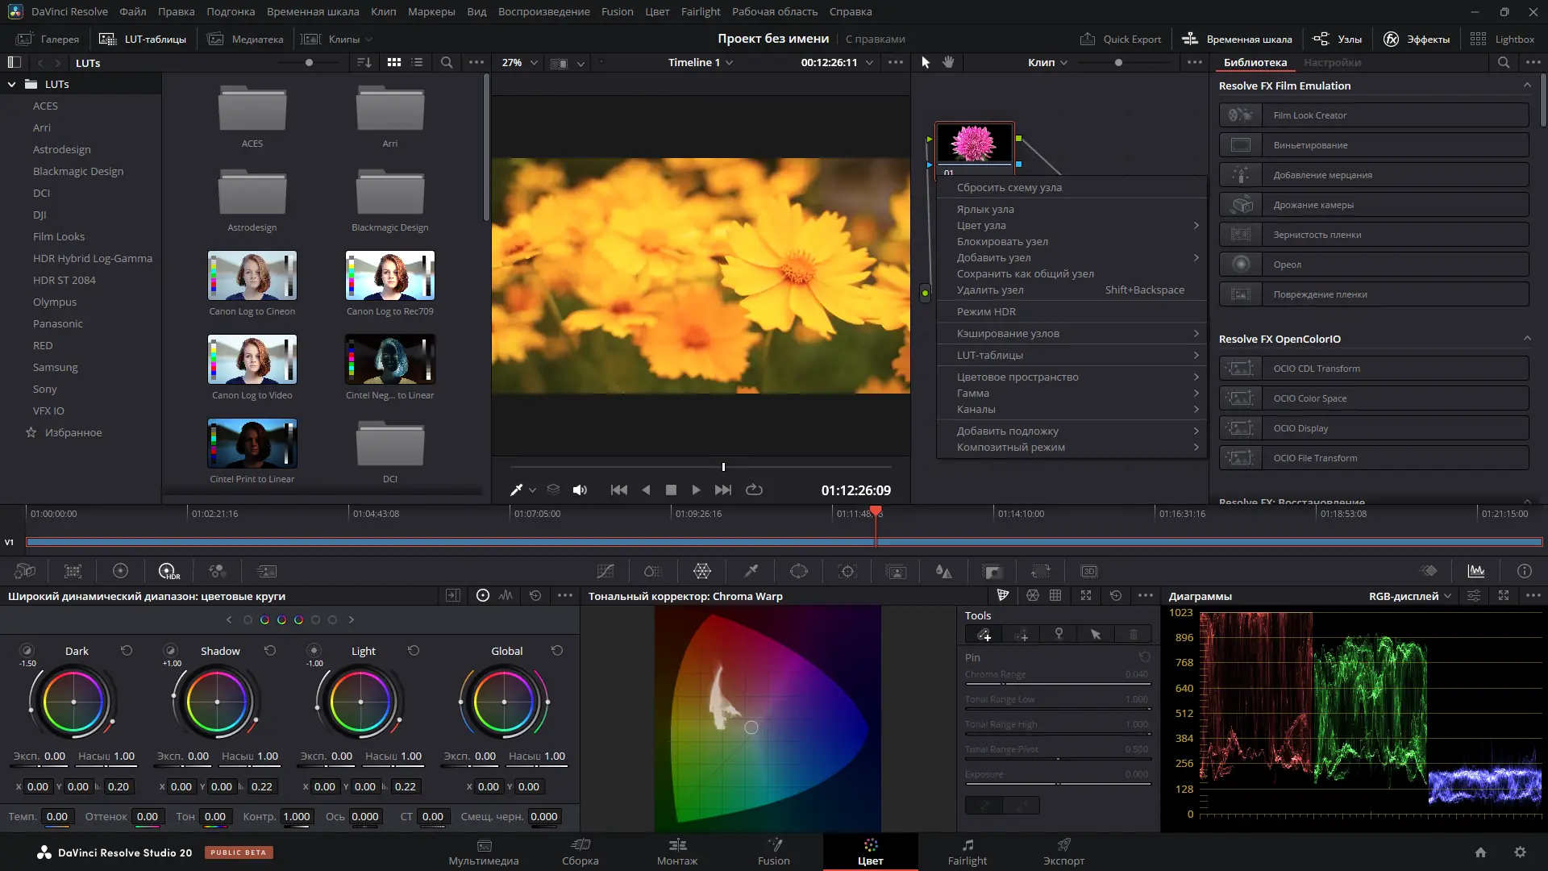Viewport: 1548px width, 871px height.
Task: Click the HDR color wheels icon
Action: coord(168,571)
